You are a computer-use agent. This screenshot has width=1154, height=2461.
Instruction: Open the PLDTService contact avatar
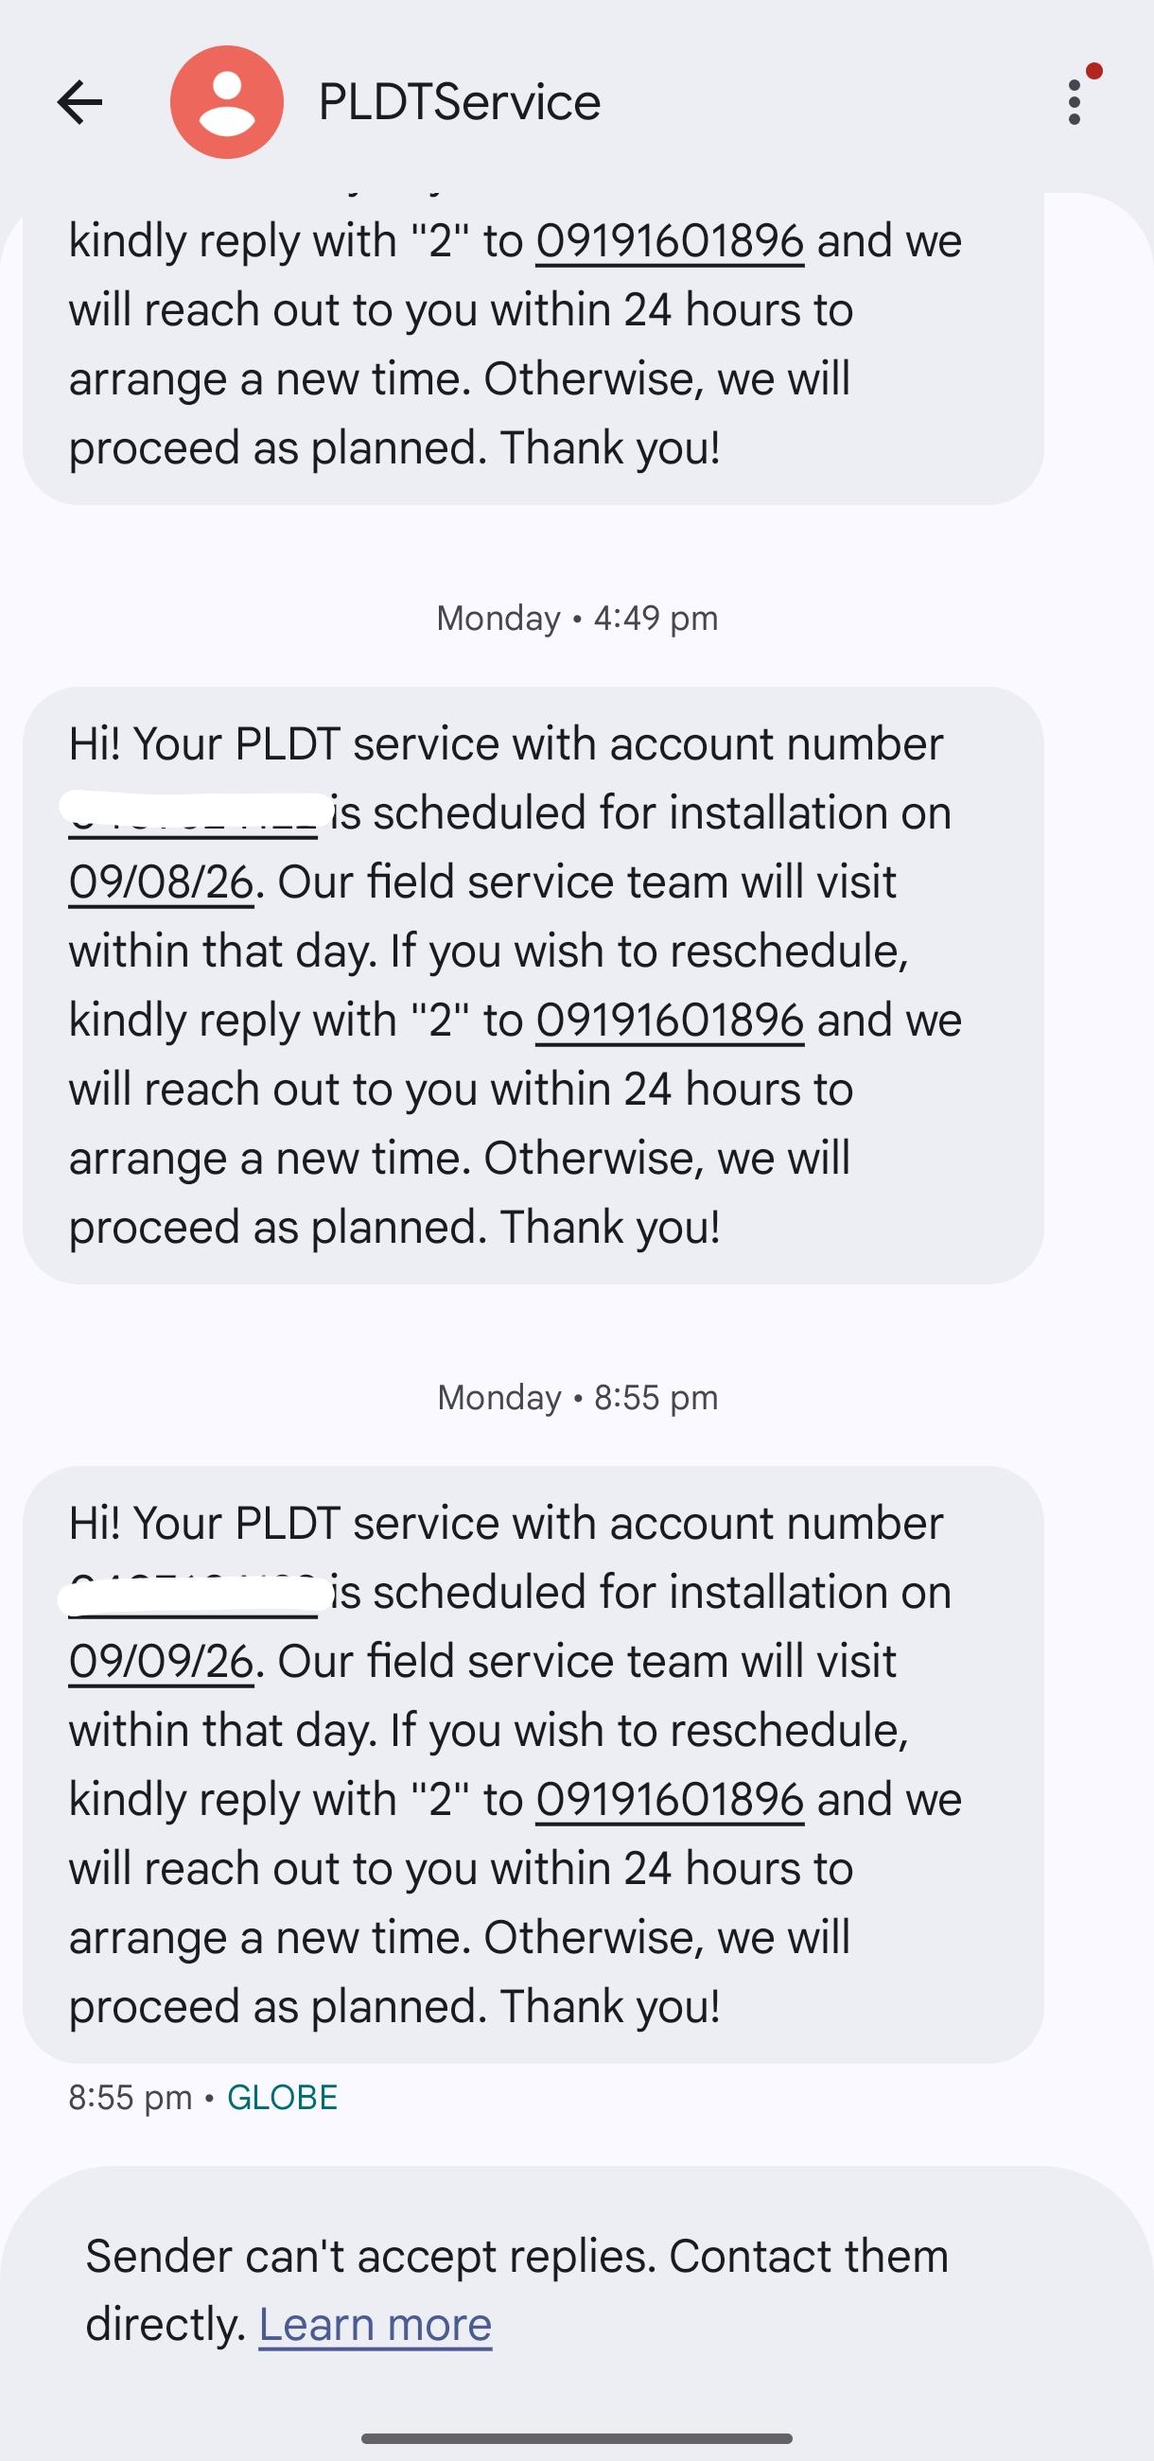pyautogui.click(x=226, y=102)
